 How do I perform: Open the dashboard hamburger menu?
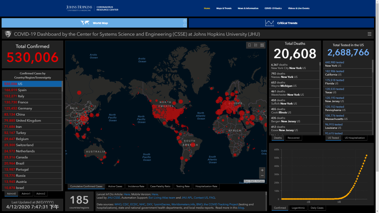[x=369, y=34]
